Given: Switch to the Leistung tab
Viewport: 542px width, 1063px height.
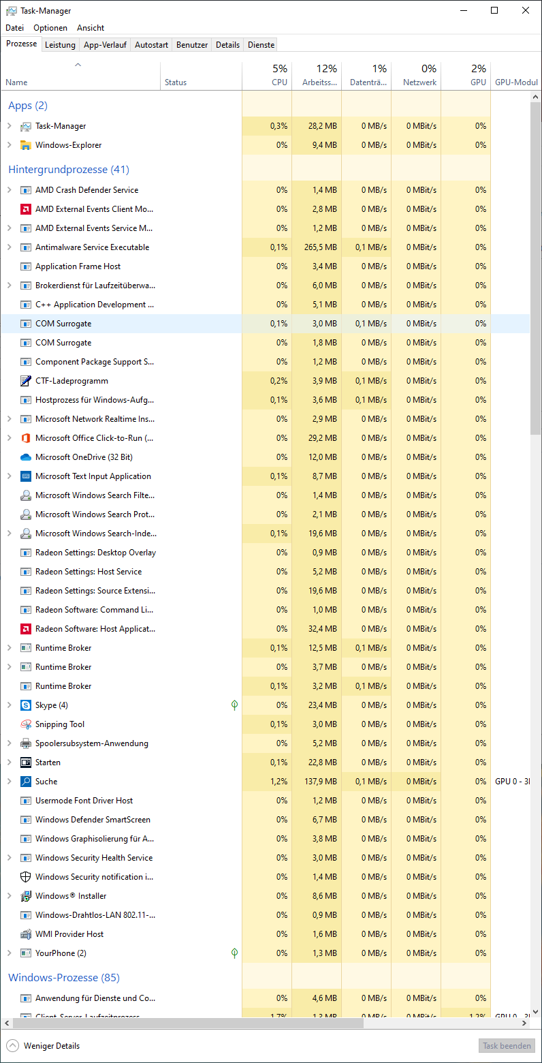Looking at the screenshot, I should click(60, 45).
